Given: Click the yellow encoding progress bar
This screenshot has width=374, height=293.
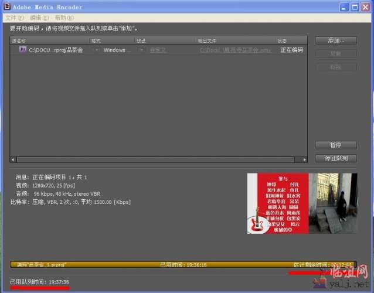Looking at the screenshot, I should pos(183,265).
